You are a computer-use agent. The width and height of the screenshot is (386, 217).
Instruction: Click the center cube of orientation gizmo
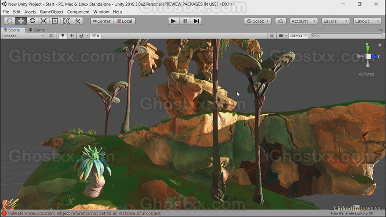(x=368, y=57)
